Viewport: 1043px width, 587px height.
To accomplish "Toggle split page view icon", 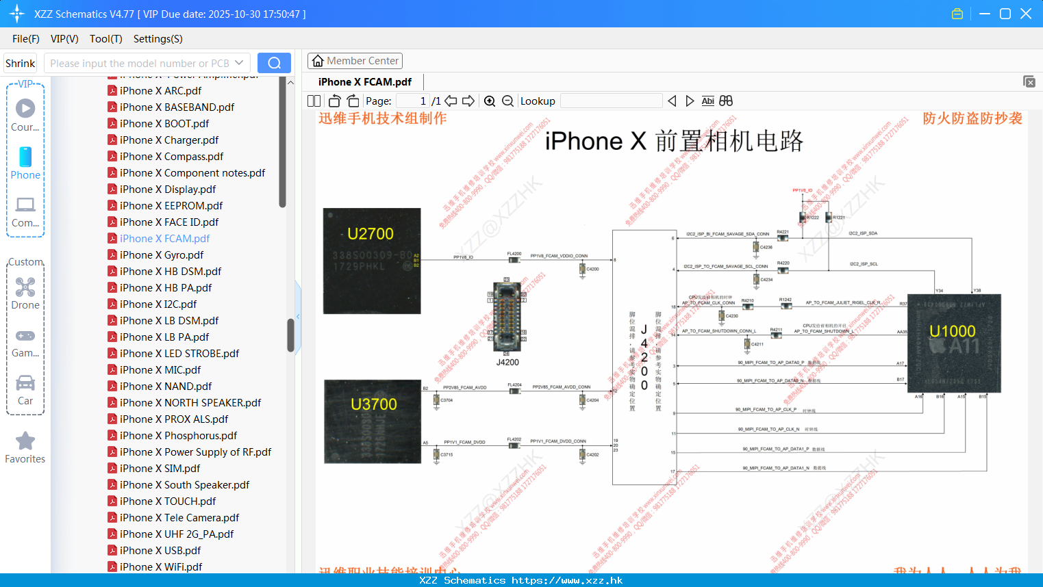I will point(314,101).
